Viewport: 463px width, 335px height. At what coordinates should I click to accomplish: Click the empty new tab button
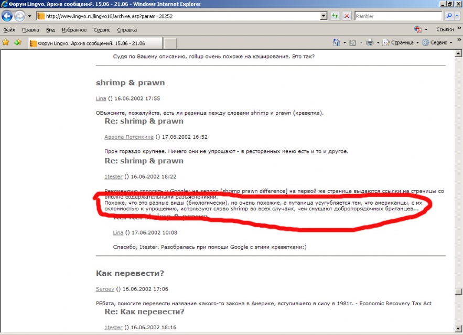(x=170, y=43)
